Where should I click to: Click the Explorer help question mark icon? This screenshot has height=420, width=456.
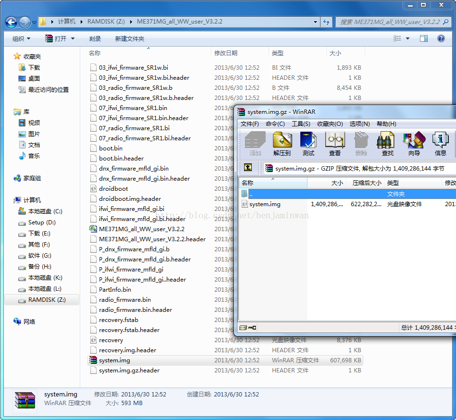[441, 38]
